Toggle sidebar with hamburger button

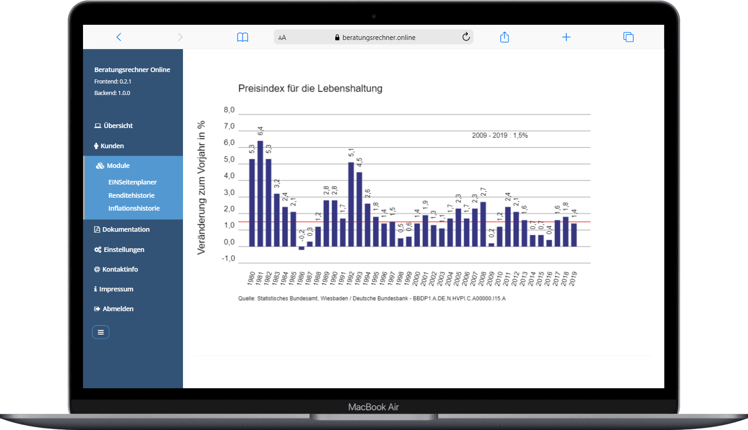101,332
